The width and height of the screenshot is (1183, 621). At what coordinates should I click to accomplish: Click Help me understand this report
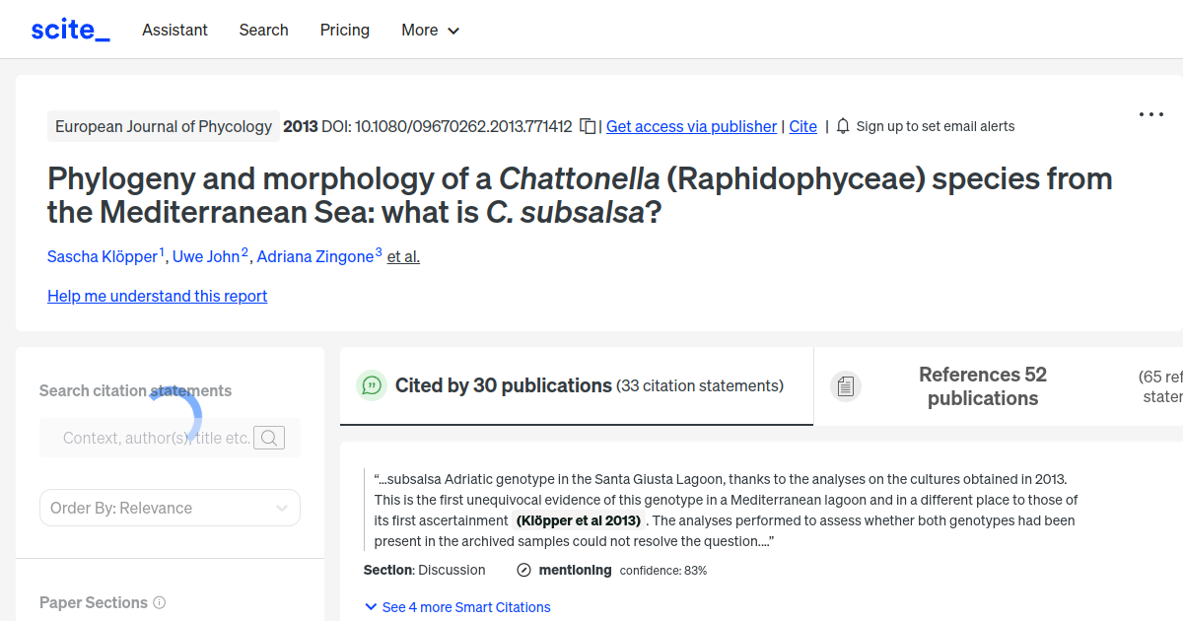(157, 296)
